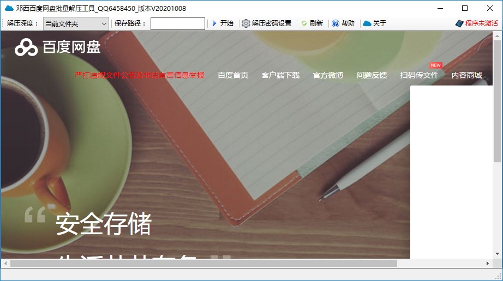503x281 pixels.
Task: Open the 百度首页 link
Action: click(233, 75)
